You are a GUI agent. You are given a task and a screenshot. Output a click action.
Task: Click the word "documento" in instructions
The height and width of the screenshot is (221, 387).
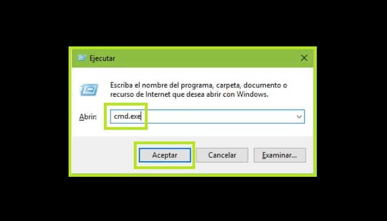click(262, 86)
